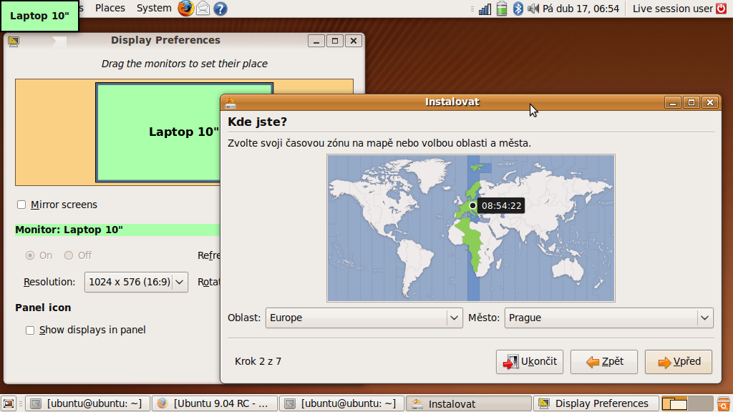The height and width of the screenshot is (412, 733).
Task: Check the battery status icon
Action: [x=502, y=9]
